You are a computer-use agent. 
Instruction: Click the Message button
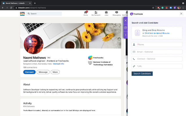point(43,72)
